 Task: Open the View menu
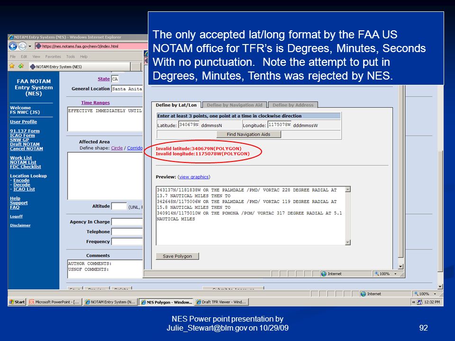pos(36,56)
